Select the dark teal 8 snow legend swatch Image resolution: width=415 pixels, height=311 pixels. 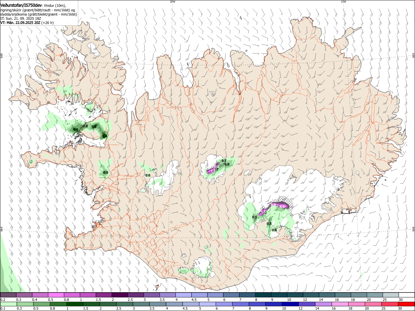coord(263,295)
